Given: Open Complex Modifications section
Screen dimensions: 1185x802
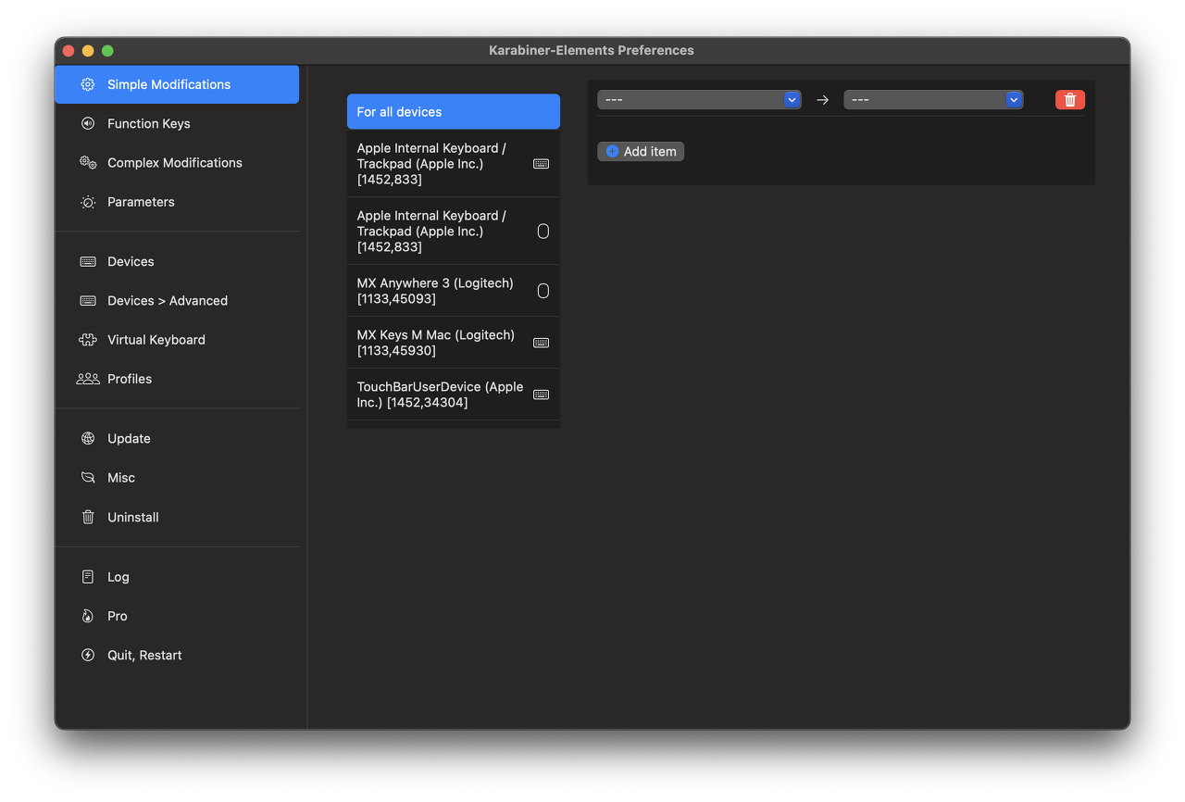Looking at the screenshot, I should coord(177,163).
